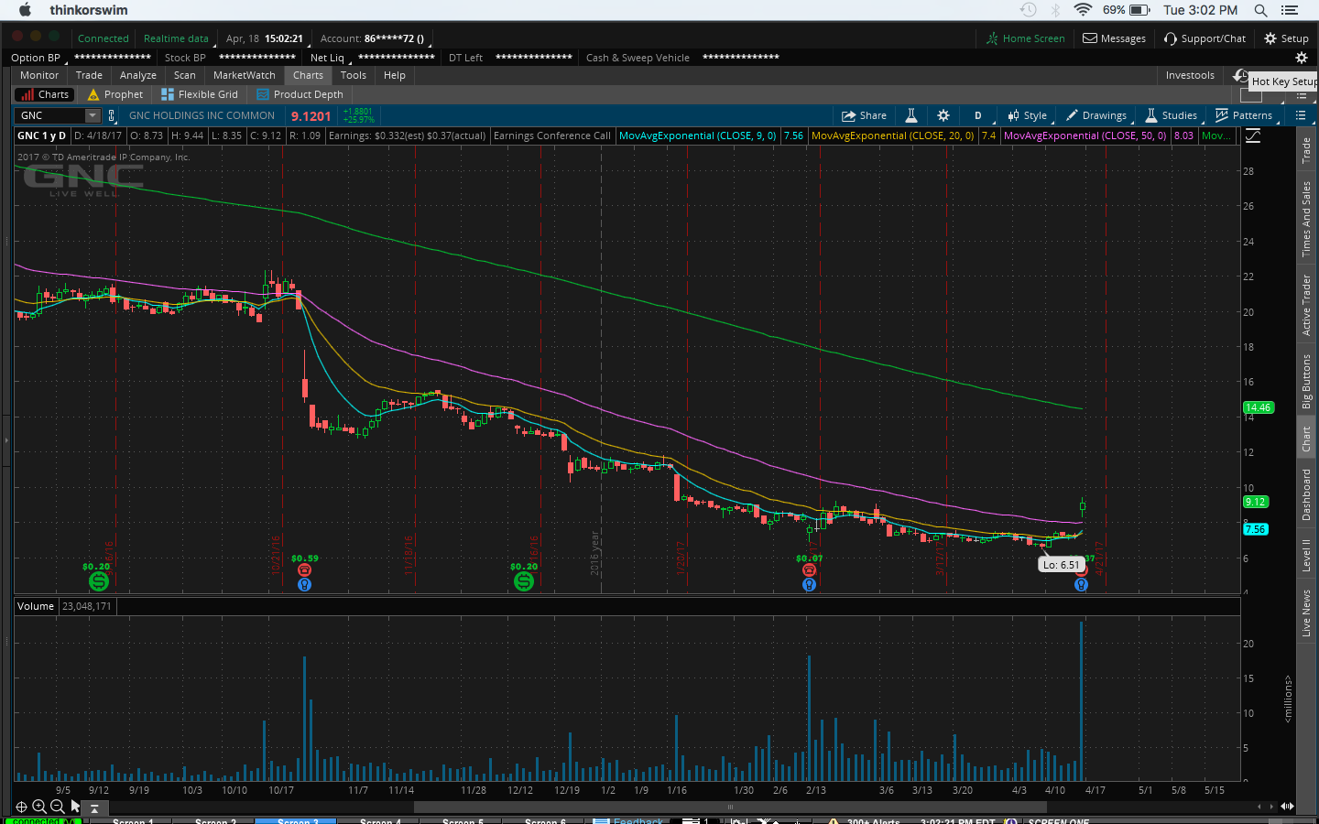This screenshot has width=1319, height=824.
Task: Open the Flexible Grid subtab
Action: click(200, 94)
